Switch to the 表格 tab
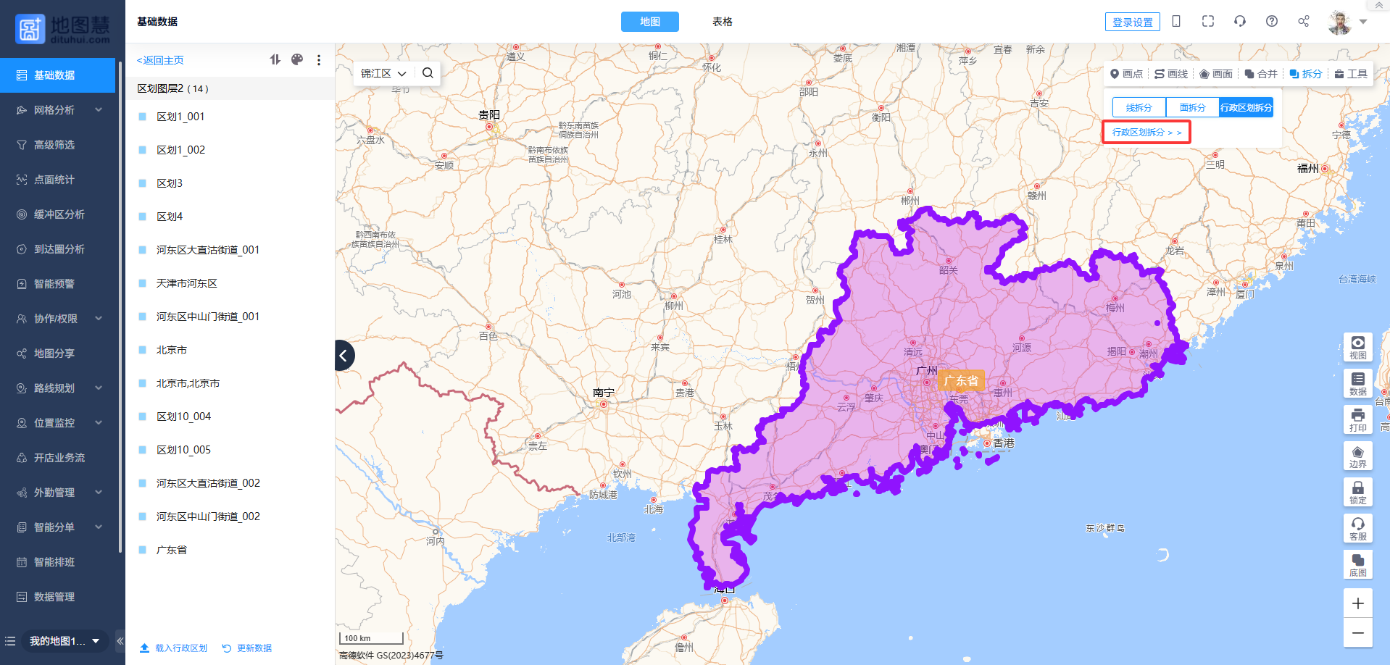1390x665 pixels. [x=722, y=22]
